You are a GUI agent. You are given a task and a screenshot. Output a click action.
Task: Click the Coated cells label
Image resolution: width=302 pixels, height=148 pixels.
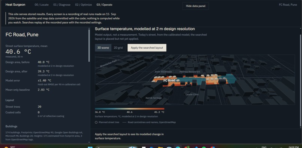pyautogui.click(x=13, y=112)
